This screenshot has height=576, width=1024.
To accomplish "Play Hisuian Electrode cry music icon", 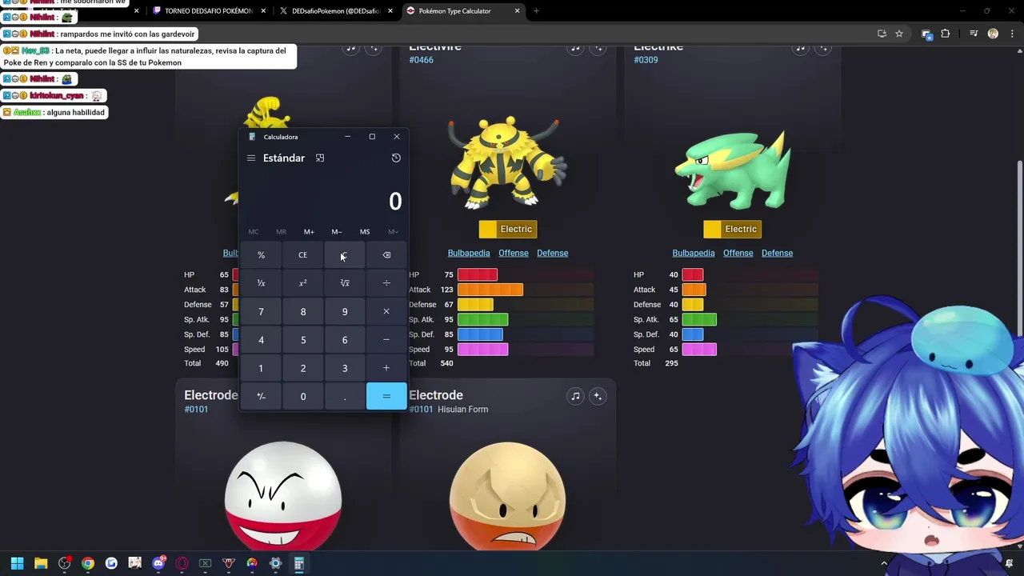I will point(575,396).
